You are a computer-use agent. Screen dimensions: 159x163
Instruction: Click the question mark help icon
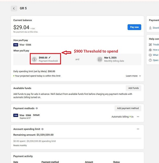[x=150, y=60]
